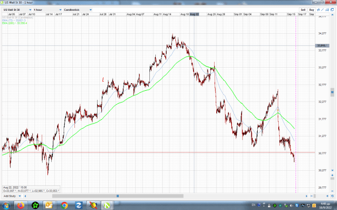Click the EMA (72) legend label
The width and height of the screenshot is (337, 210).
[14, 20]
